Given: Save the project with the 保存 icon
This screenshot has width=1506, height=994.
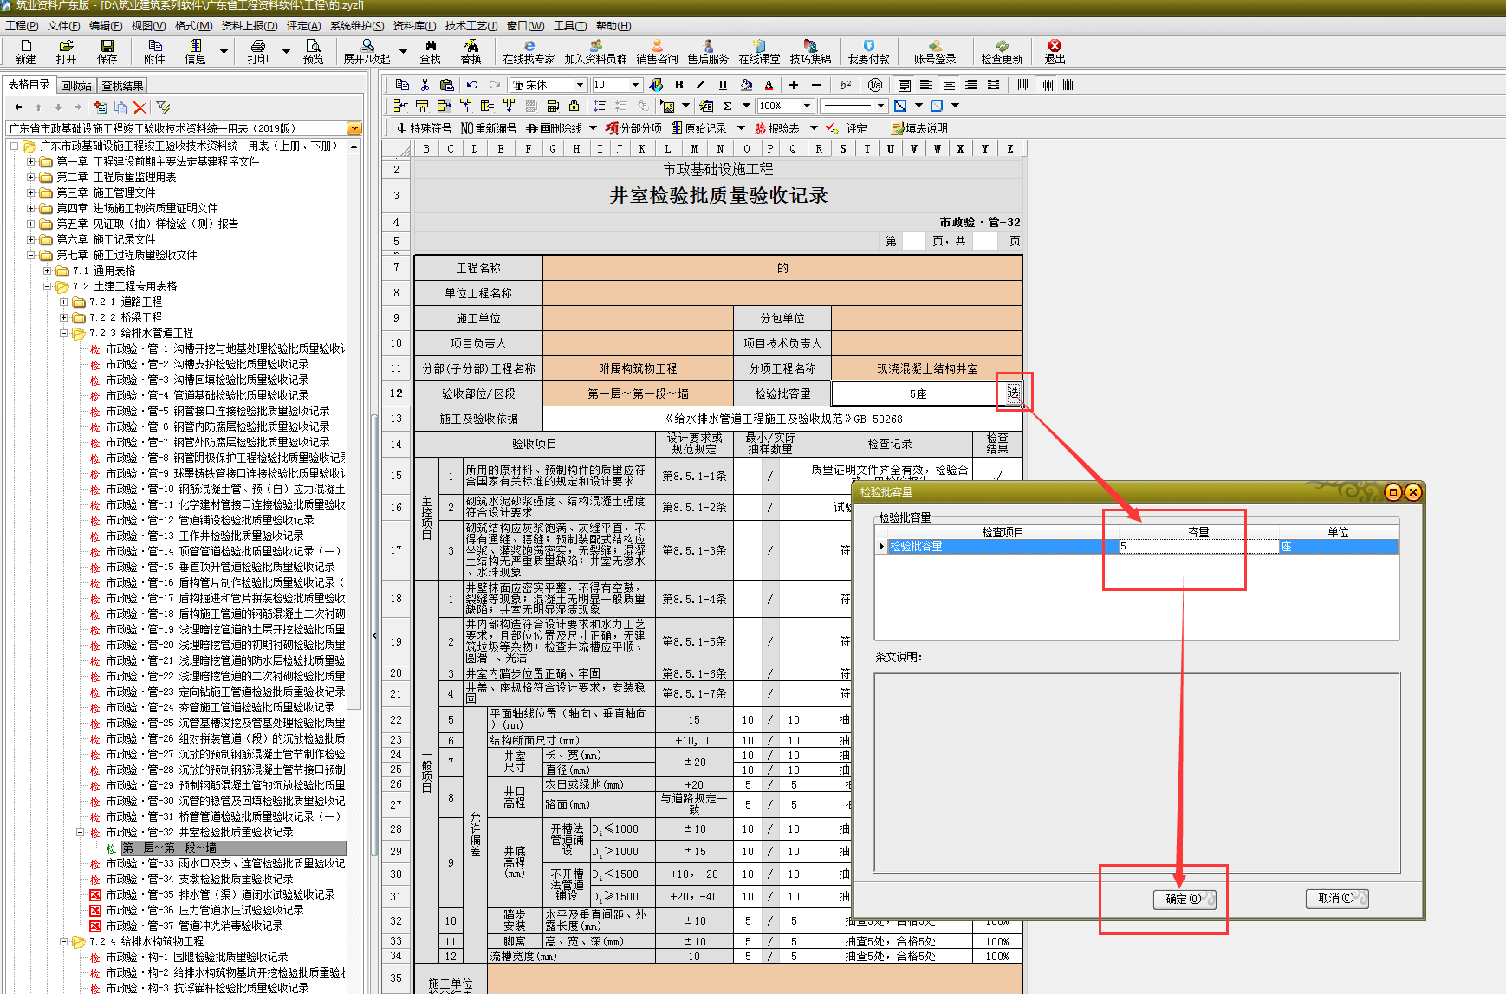Looking at the screenshot, I should pyautogui.click(x=107, y=52).
